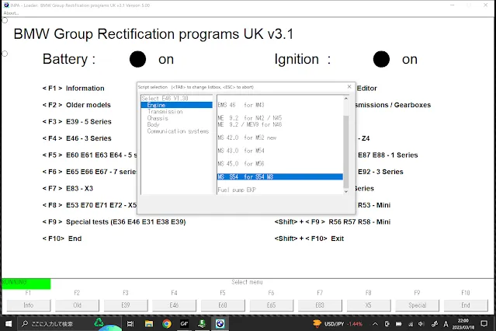This screenshot has height=331, width=496.
Task: Open Windows Start menu
Action: coord(9,324)
